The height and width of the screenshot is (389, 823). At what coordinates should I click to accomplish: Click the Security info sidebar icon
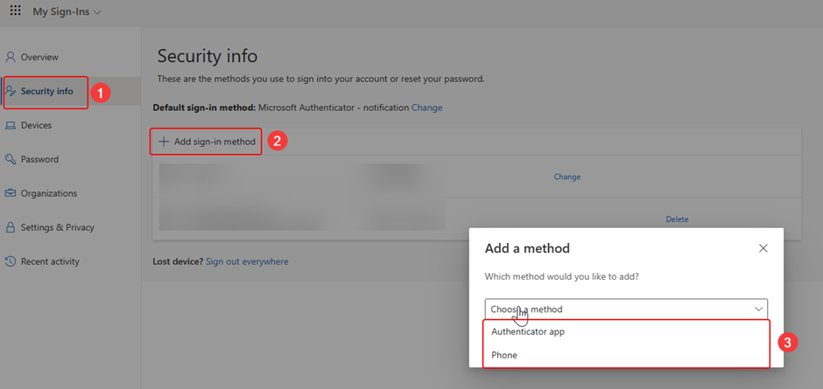click(11, 91)
